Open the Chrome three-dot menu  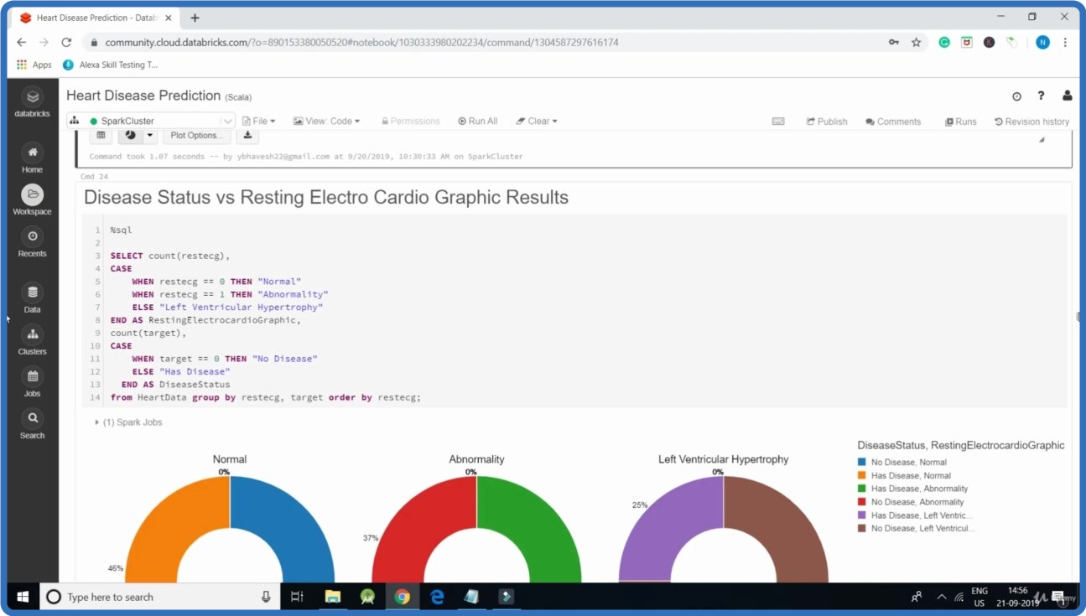[x=1066, y=42]
